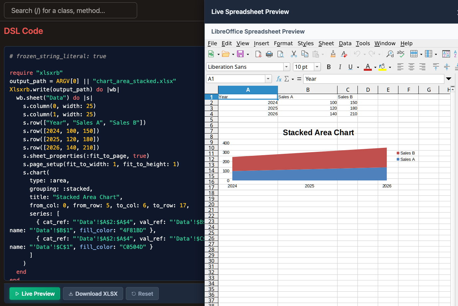Click the Open folder icon
The height and width of the screenshot is (306, 458).
click(226, 54)
